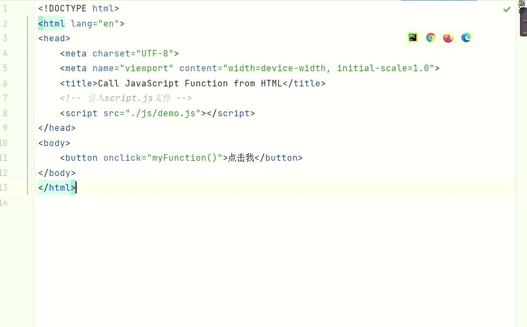Click the "myFunction()" onclick handler value
Image resolution: width=527 pixels, height=327 pixels.
pos(185,158)
